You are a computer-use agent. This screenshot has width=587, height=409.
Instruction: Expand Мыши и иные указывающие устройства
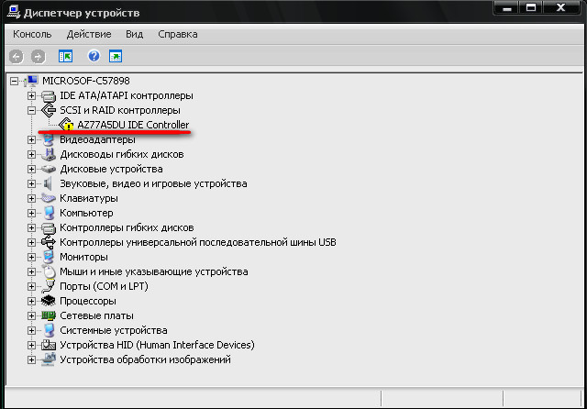coord(31,271)
